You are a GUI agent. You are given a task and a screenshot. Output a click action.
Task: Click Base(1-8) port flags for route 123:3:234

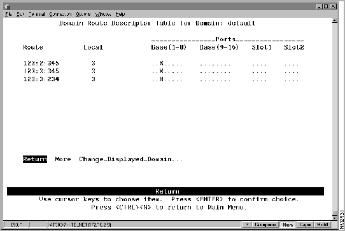[x=167, y=79]
